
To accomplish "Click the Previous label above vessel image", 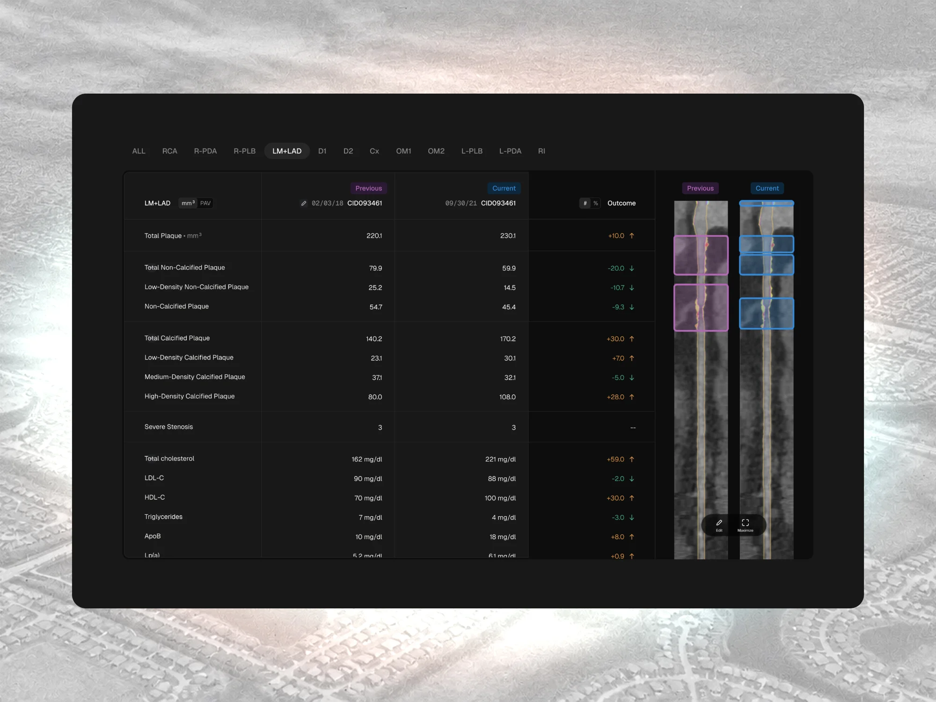I will (x=701, y=188).
